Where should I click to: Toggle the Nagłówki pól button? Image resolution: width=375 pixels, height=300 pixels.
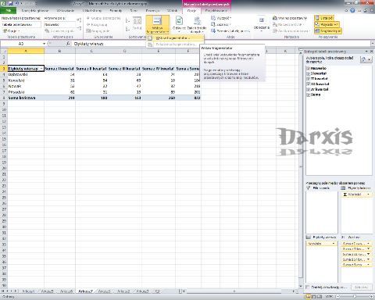point(327,31)
